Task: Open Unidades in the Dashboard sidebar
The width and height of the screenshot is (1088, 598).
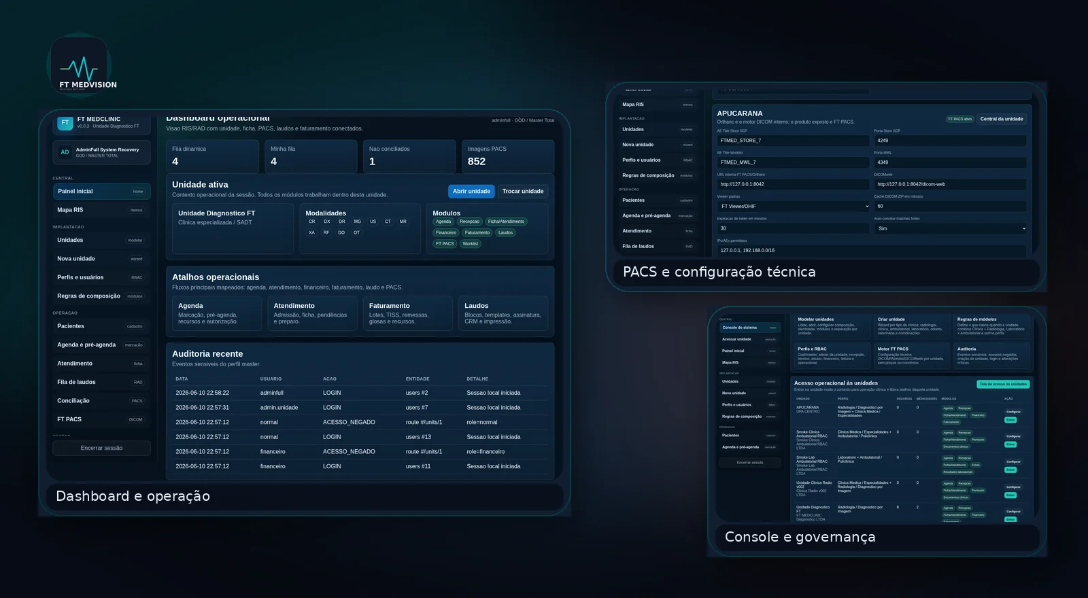Action: (x=101, y=240)
